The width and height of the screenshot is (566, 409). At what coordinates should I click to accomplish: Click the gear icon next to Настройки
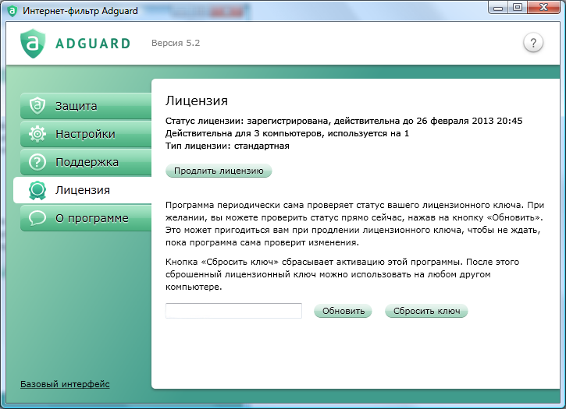click(x=37, y=134)
